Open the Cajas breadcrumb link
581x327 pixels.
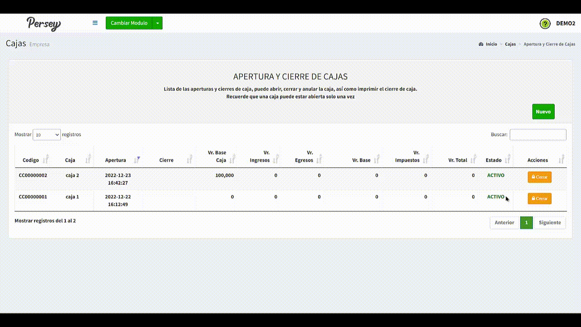[510, 45]
